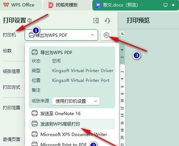Viewport: 179px width, 146px height.
Task: Open printer properties hexagon gear icon
Action: pyautogui.click(x=106, y=35)
